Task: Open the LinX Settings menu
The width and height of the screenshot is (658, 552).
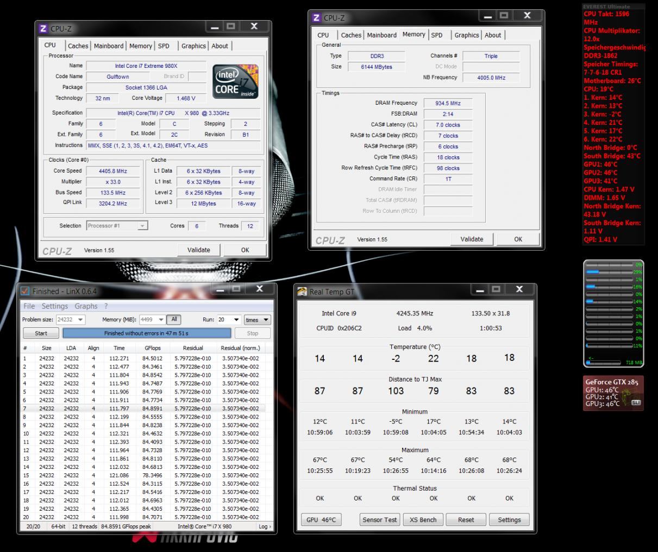Action: [x=55, y=306]
